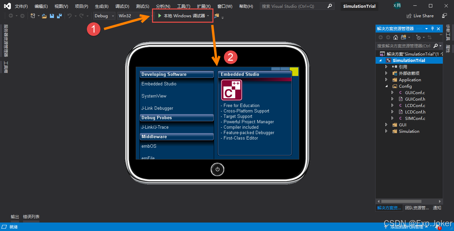Click the search magnifier in Visual Studio search box
The height and width of the screenshot is (231, 454).
coord(329,6)
